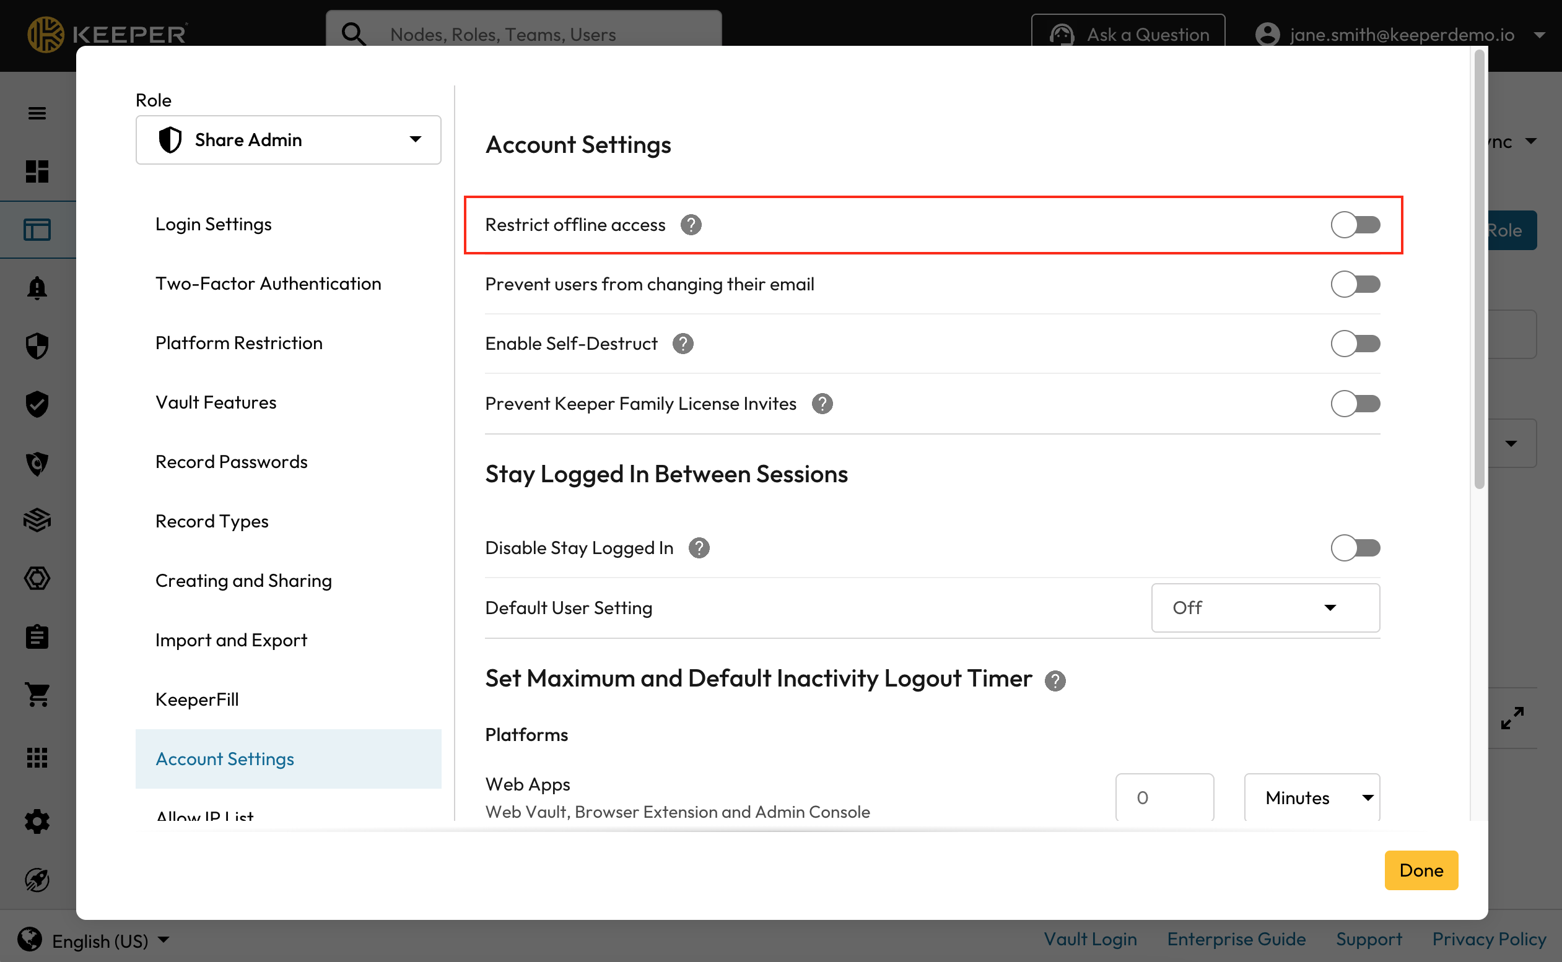The image size is (1562, 962).
Task: Open the Minutes unit dropdown for Web Apps
Action: (1311, 797)
